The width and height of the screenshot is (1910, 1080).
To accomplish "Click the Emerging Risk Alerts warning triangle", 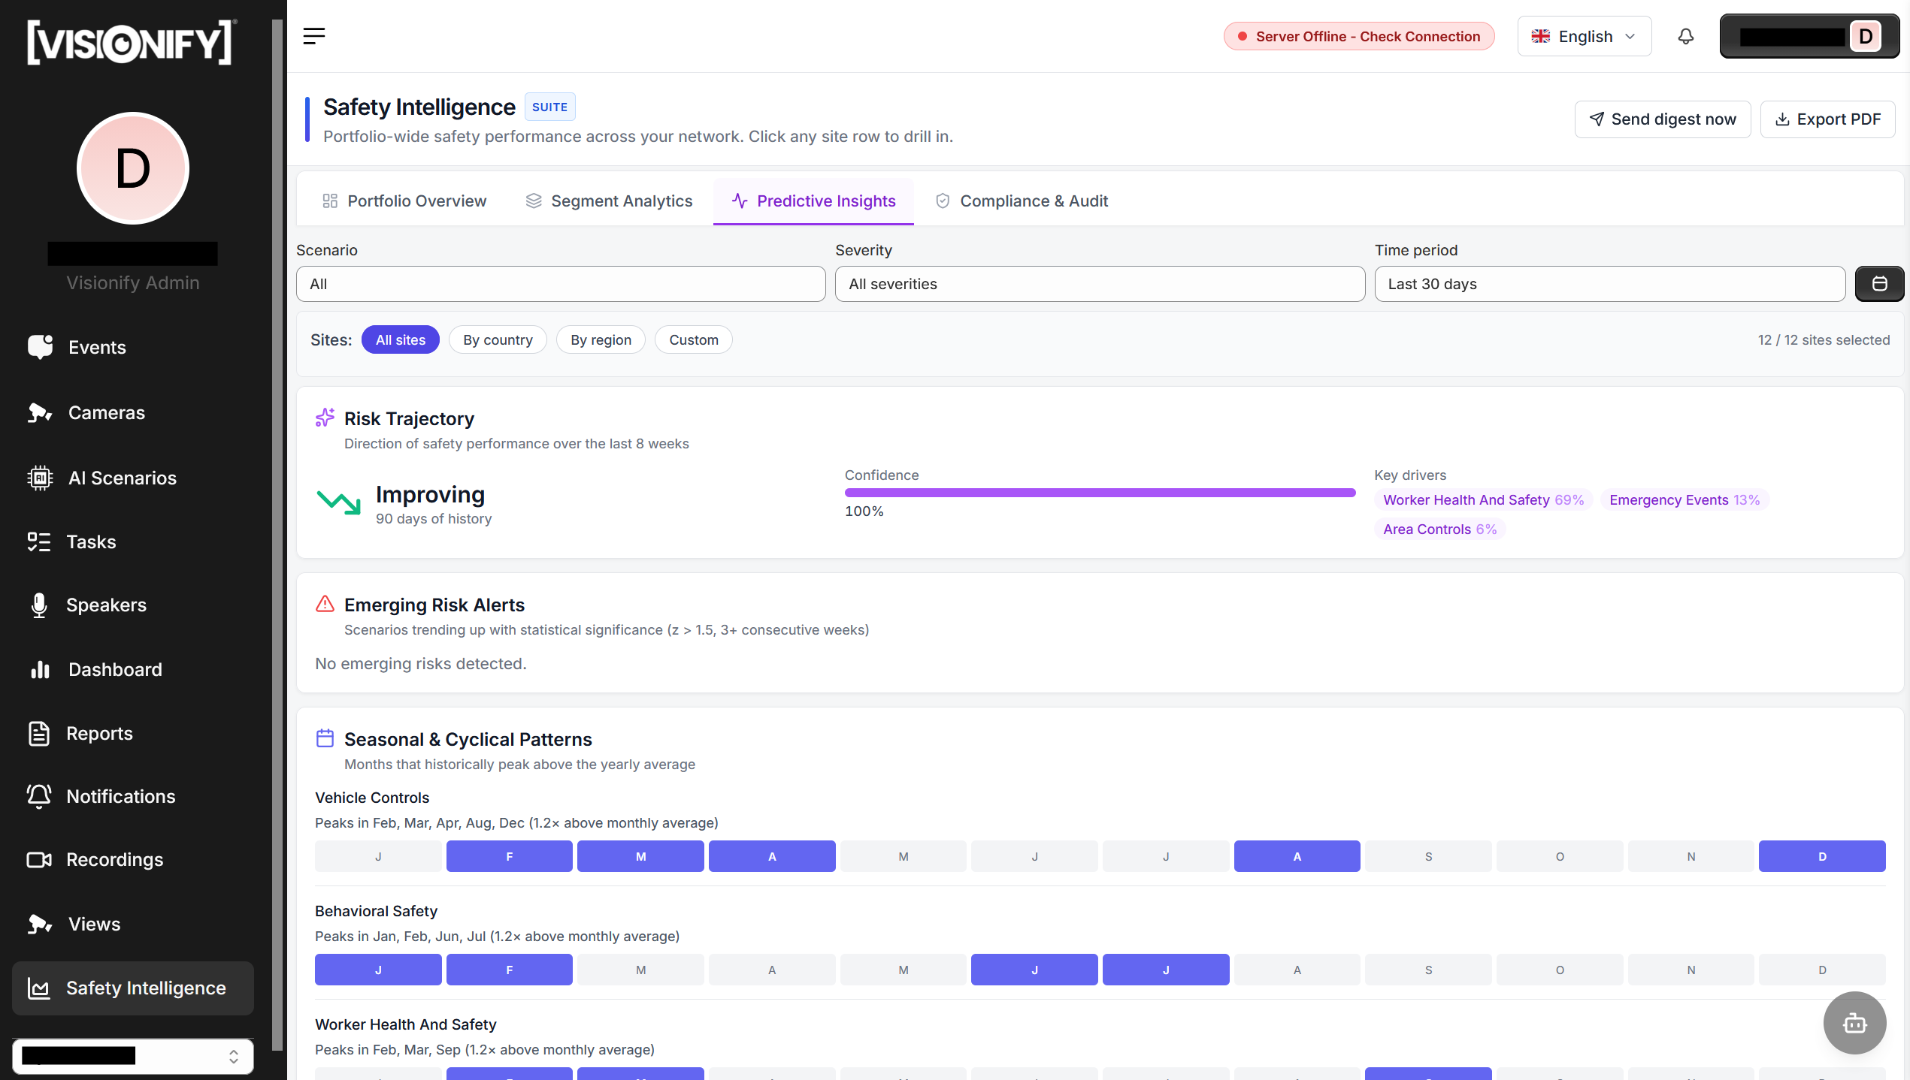I will 325,604.
